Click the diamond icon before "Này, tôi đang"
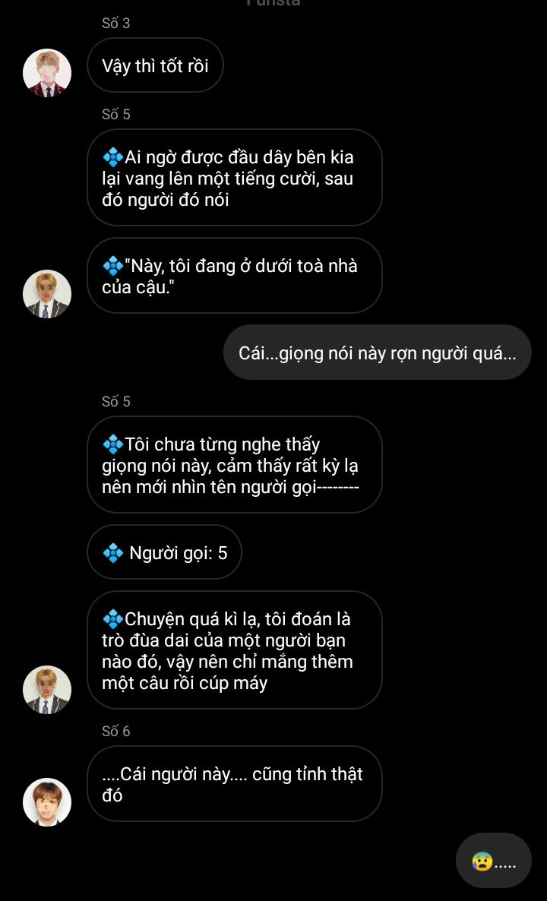 pyautogui.click(x=112, y=267)
